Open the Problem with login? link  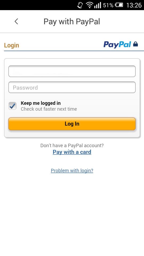pyautogui.click(x=72, y=171)
